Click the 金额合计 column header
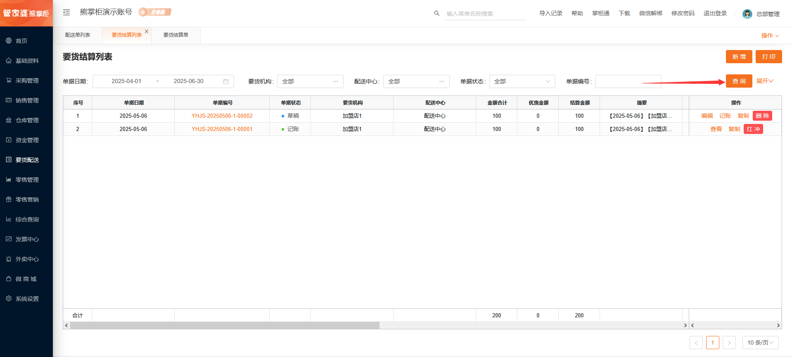This screenshot has height=357, width=792. click(x=497, y=102)
